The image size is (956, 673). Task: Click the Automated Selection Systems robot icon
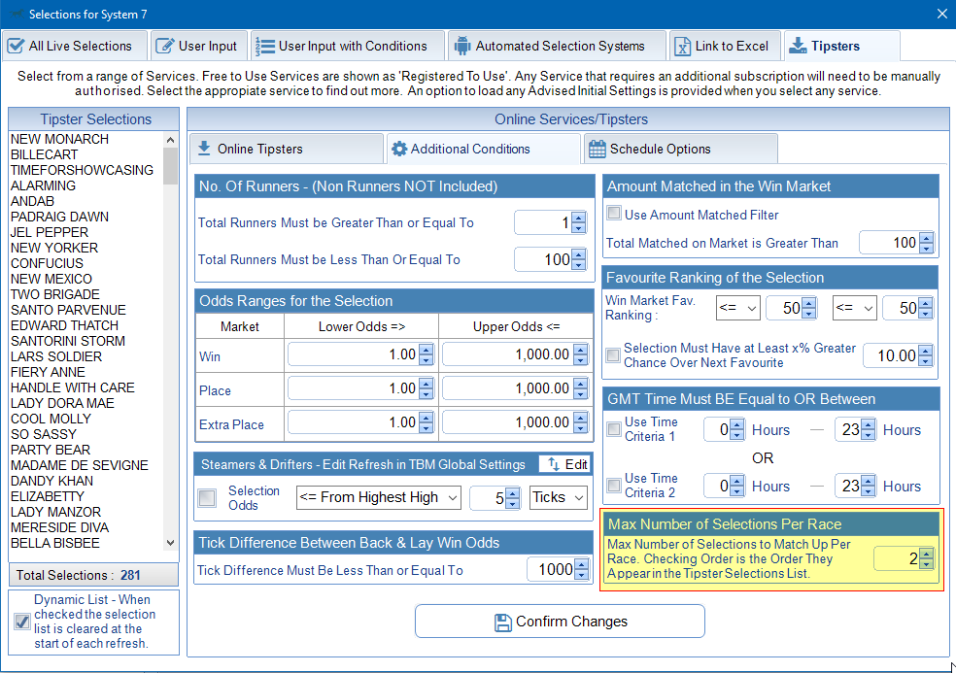coord(462,46)
